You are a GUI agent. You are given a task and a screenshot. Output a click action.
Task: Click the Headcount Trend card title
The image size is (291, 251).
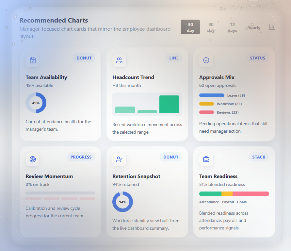[x=133, y=77]
